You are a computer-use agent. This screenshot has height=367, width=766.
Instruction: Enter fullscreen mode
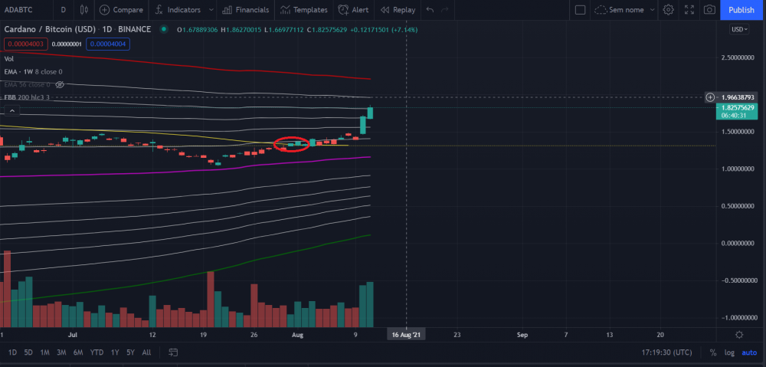[x=689, y=10]
